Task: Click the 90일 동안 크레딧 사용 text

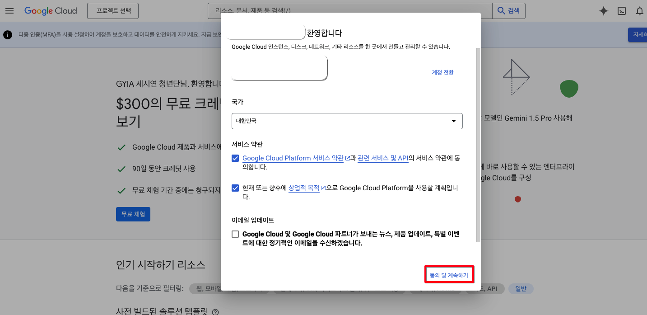Action: point(164,169)
